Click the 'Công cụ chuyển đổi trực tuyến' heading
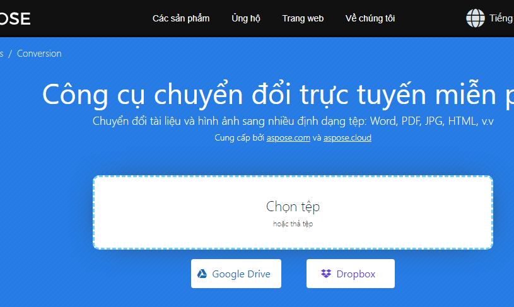Image resolution: width=514 pixels, height=307 pixels. 278,95
